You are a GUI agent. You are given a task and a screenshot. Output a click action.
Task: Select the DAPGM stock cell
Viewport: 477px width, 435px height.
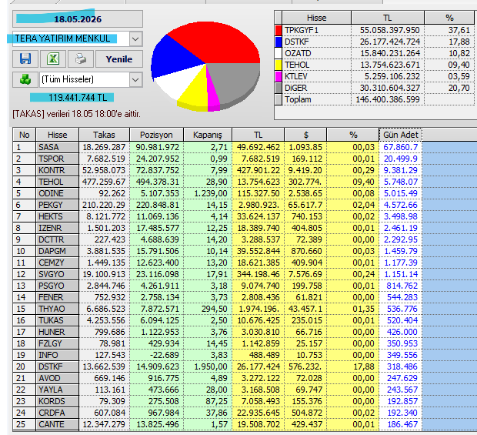tap(57, 252)
